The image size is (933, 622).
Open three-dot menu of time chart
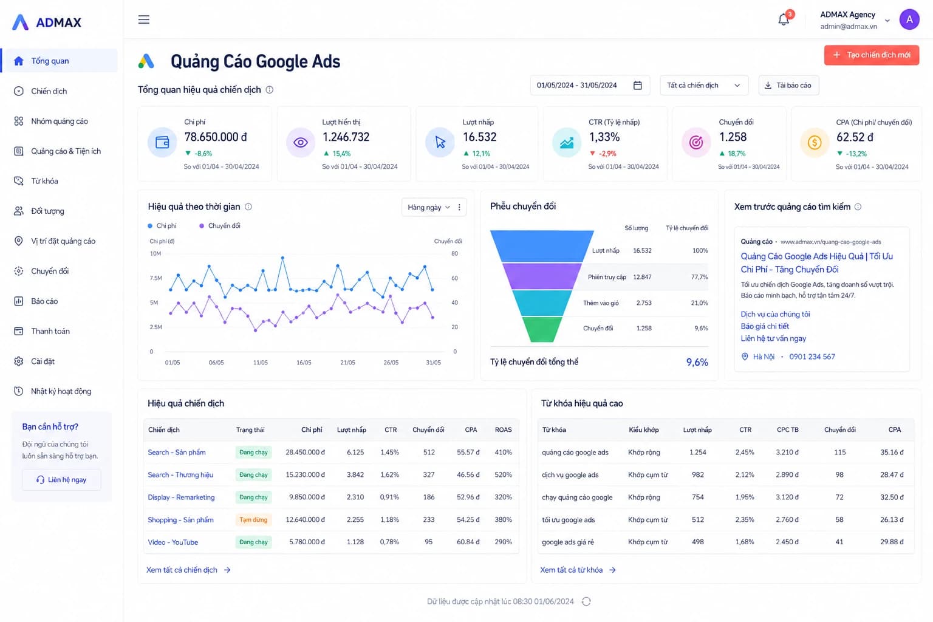459,207
